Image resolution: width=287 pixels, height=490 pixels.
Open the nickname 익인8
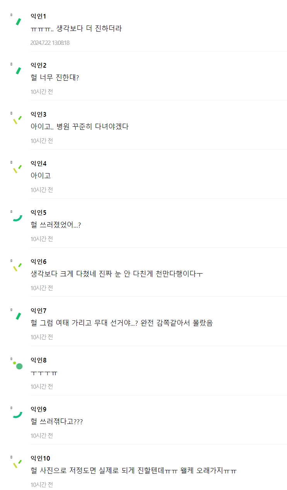point(38,360)
